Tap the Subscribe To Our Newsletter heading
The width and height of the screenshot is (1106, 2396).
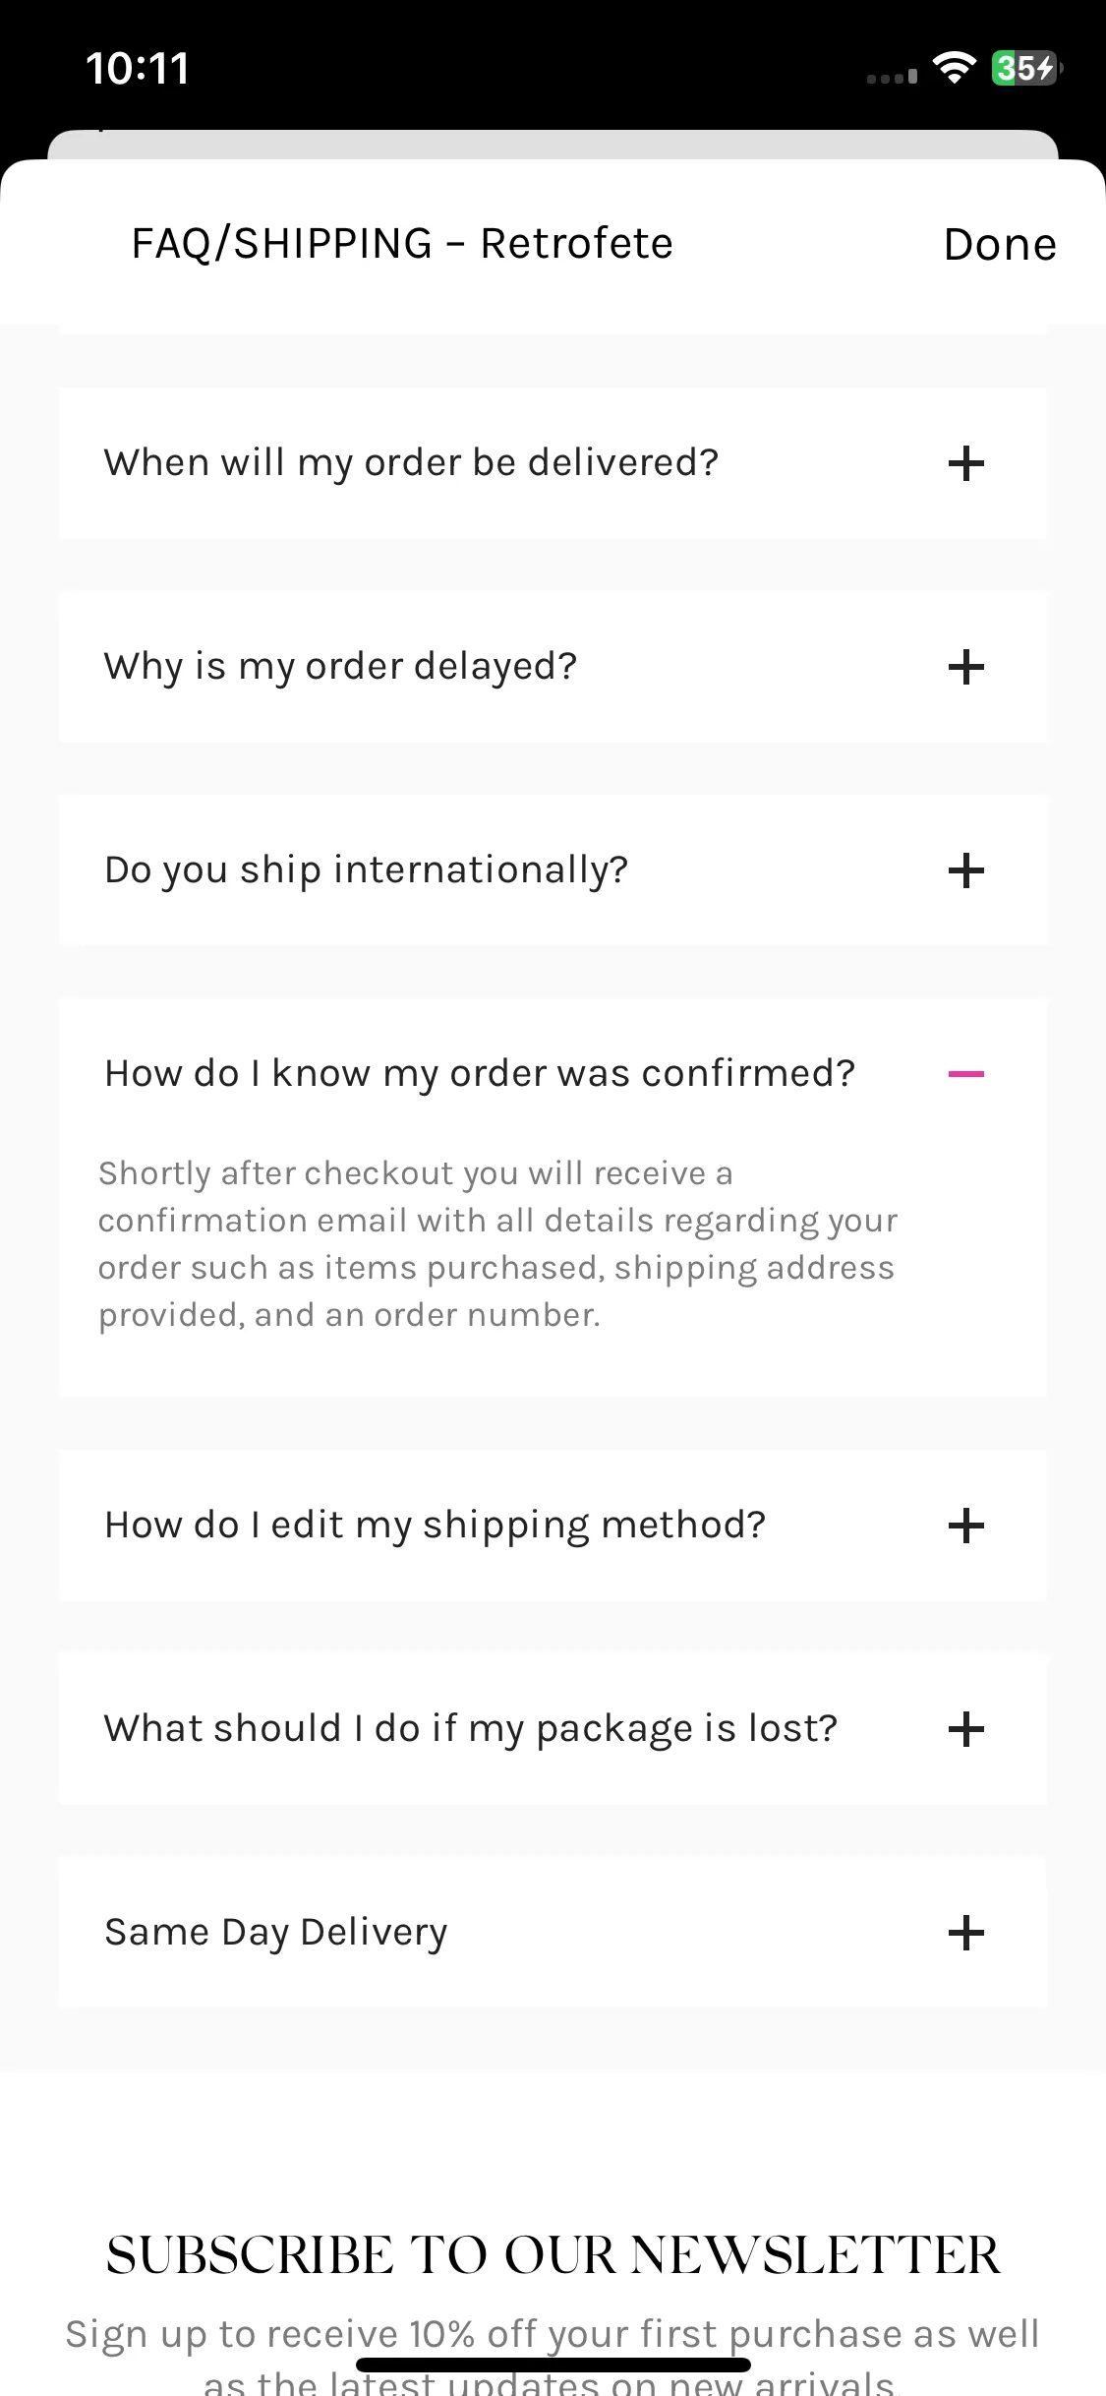pyautogui.click(x=553, y=2255)
